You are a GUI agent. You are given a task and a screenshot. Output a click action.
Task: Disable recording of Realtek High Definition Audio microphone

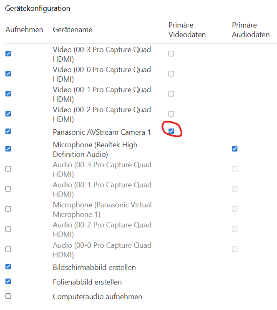coord(8,149)
